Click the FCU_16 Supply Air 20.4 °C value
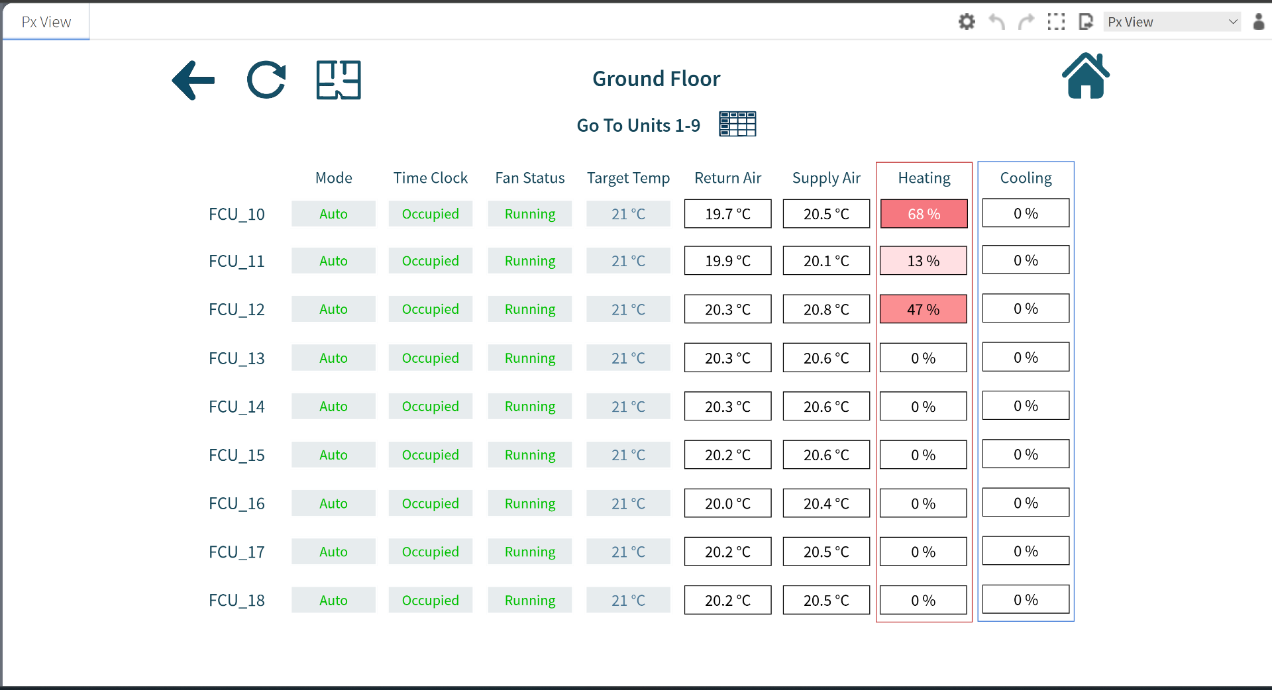The height and width of the screenshot is (690, 1272). pyautogui.click(x=826, y=504)
